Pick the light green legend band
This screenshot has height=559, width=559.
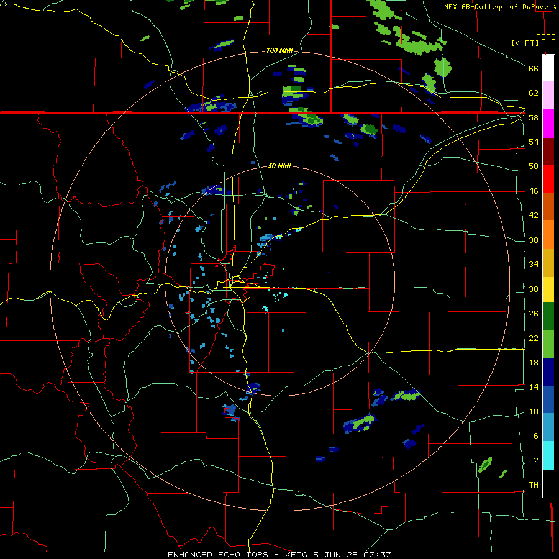(x=548, y=344)
